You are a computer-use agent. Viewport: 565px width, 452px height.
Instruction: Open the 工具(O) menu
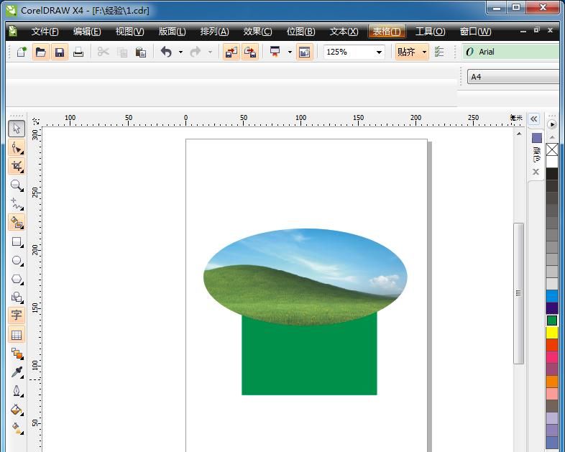(x=431, y=32)
